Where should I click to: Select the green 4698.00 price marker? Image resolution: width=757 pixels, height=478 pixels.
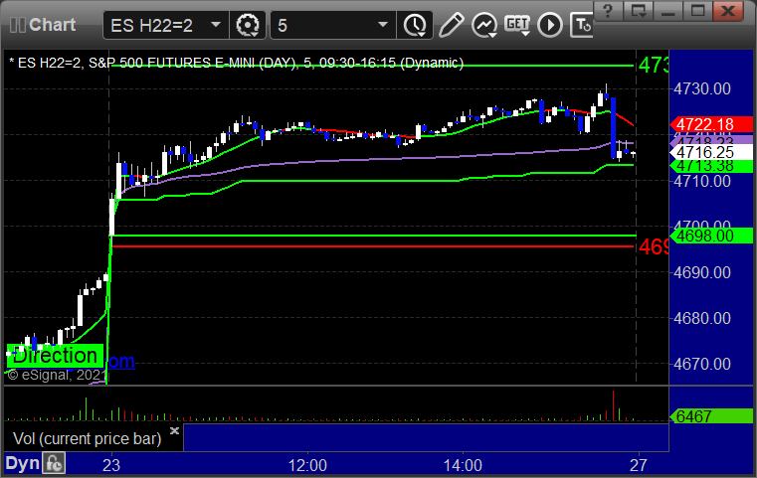(x=711, y=236)
